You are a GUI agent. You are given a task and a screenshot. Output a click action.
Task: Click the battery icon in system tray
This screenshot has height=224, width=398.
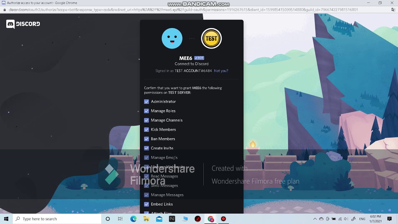(x=334, y=219)
